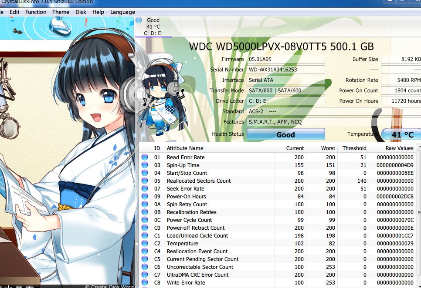Image resolution: width=421 pixels, height=288 pixels.
Task: Click the Buffer Size field 8192 KB
Action: click(401, 59)
